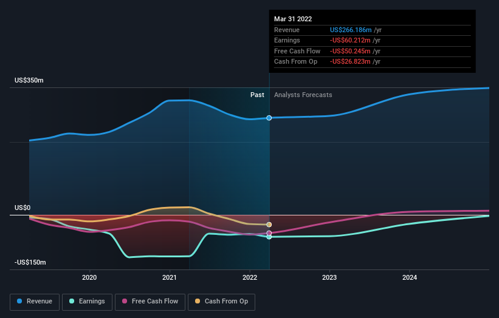The image size is (499, 318).
Task: Click the Past label on chart
Action: [257, 95]
